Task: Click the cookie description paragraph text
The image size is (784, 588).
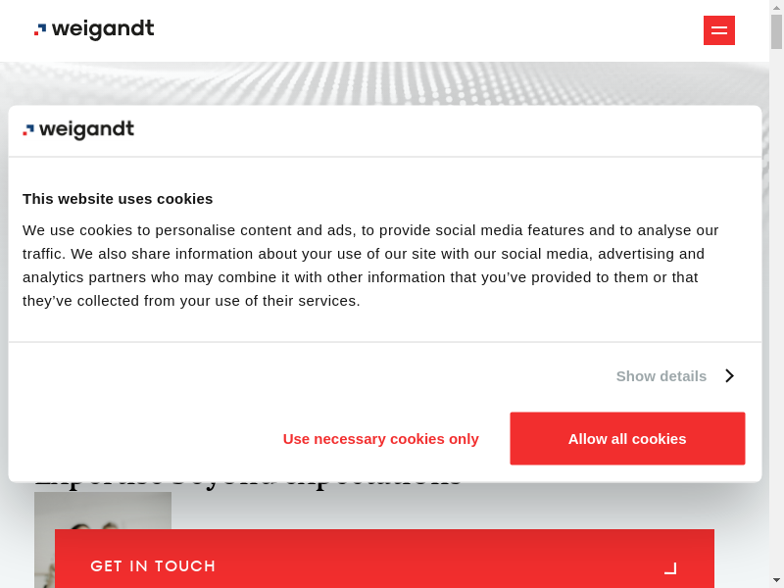Action: (x=370, y=266)
